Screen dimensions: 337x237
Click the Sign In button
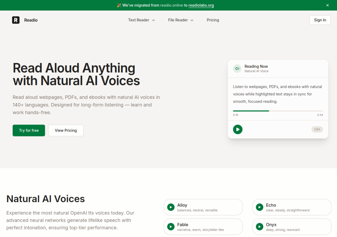click(x=320, y=20)
